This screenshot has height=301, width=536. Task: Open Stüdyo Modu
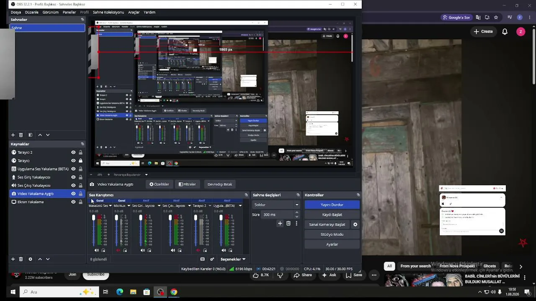pyautogui.click(x=332, y=235)
